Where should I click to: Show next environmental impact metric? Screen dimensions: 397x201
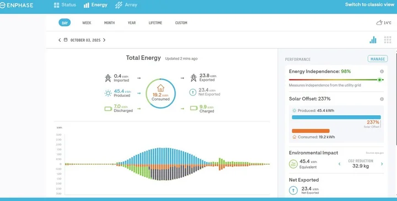click(x=382, y=164)
